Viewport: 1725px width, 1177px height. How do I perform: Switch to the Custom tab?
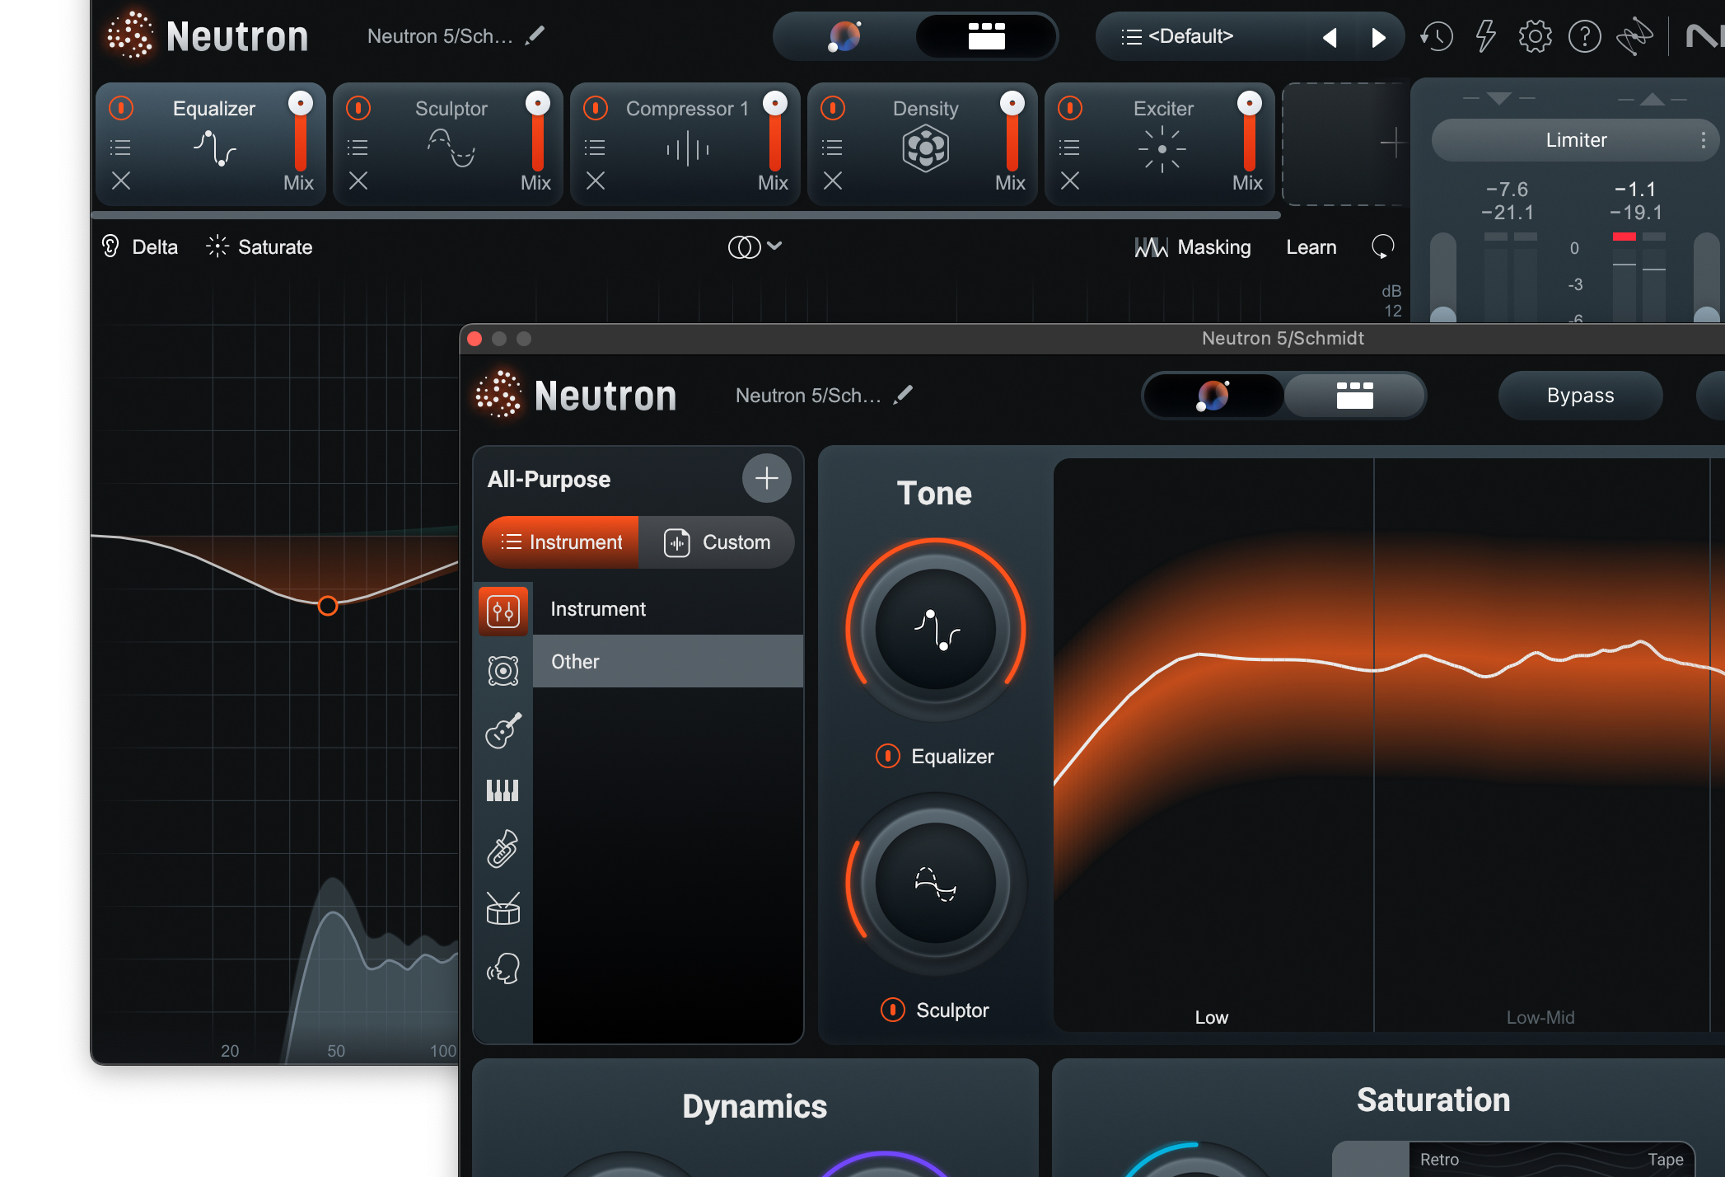point(717,542)
